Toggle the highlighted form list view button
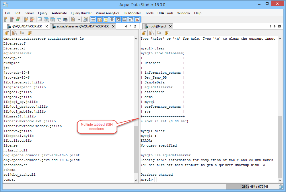The image size is (286, 192). (125, 19)
